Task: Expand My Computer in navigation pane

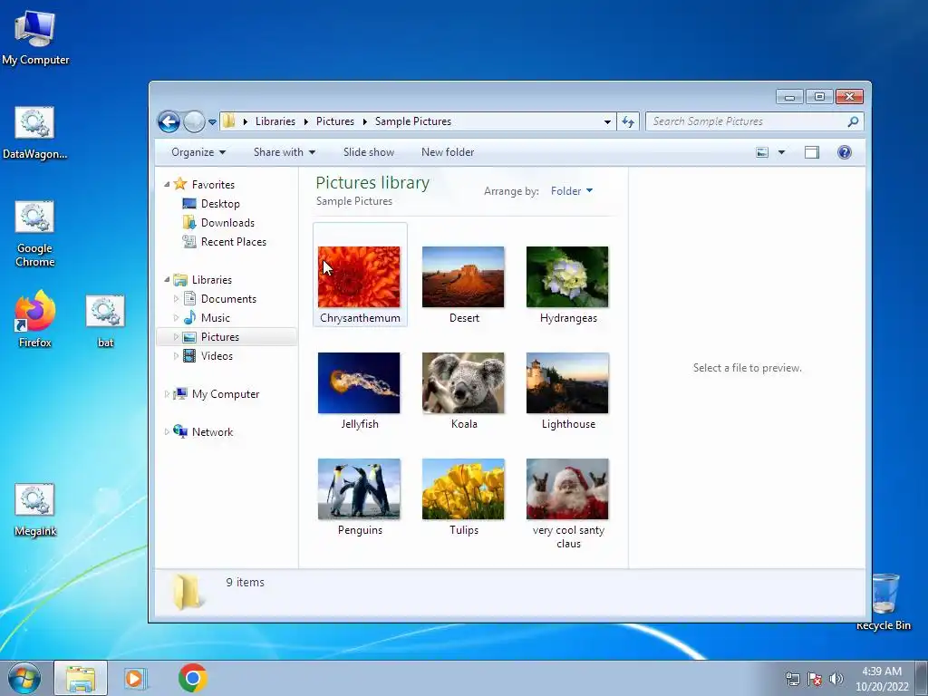Action: [x=167, y=394]
